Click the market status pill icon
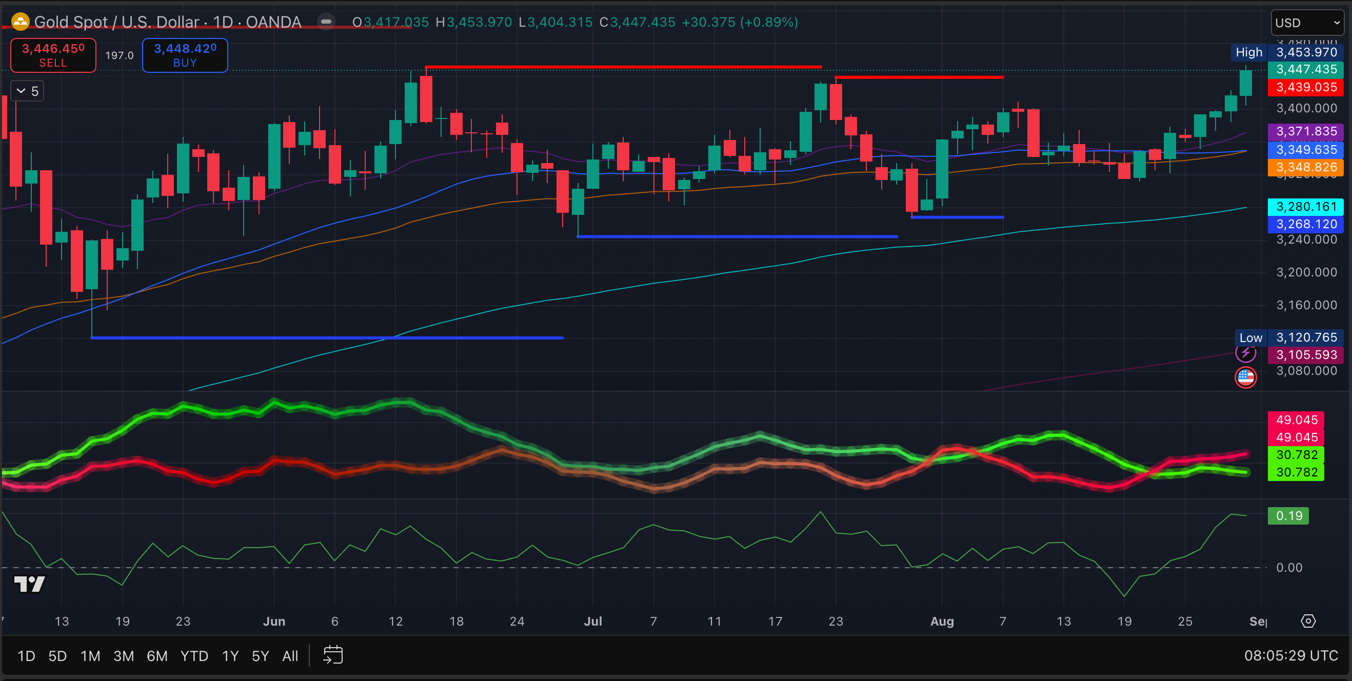This screenshot has width=1352, height=681. click(x=326, y=22)
